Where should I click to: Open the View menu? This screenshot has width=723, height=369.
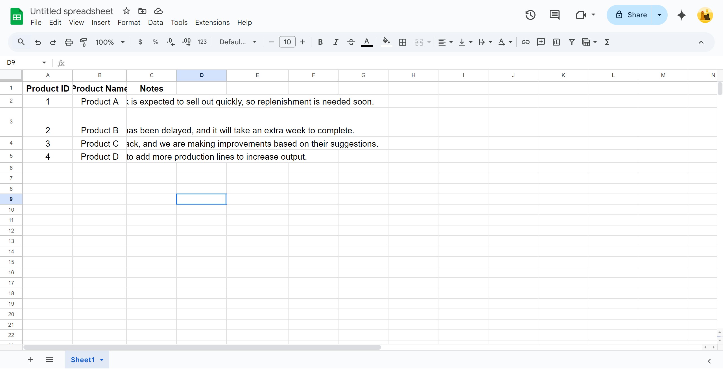[76, 22]
